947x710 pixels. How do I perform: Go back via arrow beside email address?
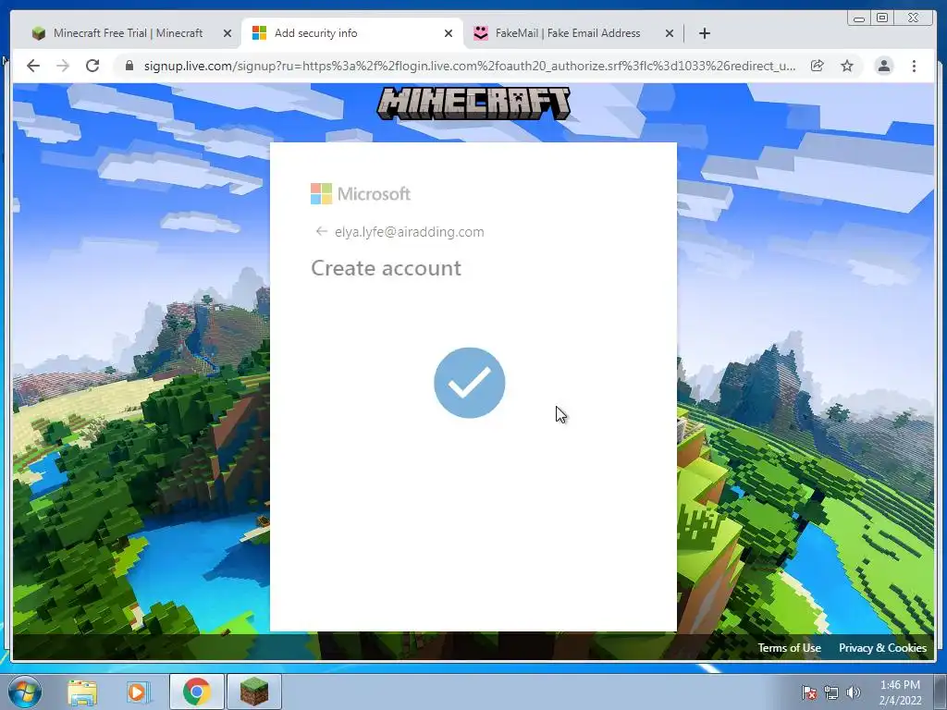[321, 231]
